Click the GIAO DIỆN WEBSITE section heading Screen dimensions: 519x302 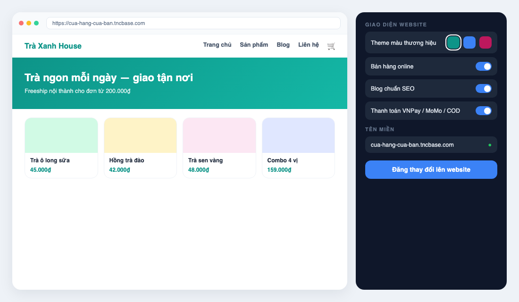(x=396, y=25)
